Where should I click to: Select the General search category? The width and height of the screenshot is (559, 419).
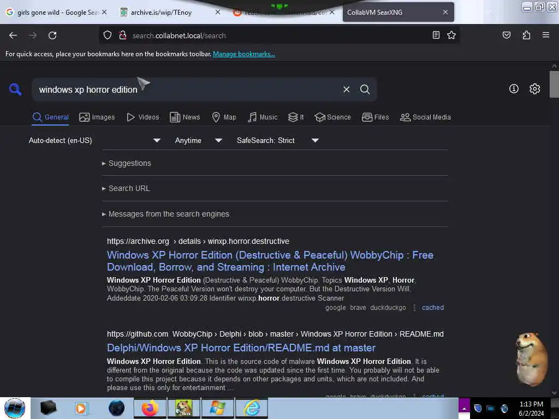click(50, 117)
